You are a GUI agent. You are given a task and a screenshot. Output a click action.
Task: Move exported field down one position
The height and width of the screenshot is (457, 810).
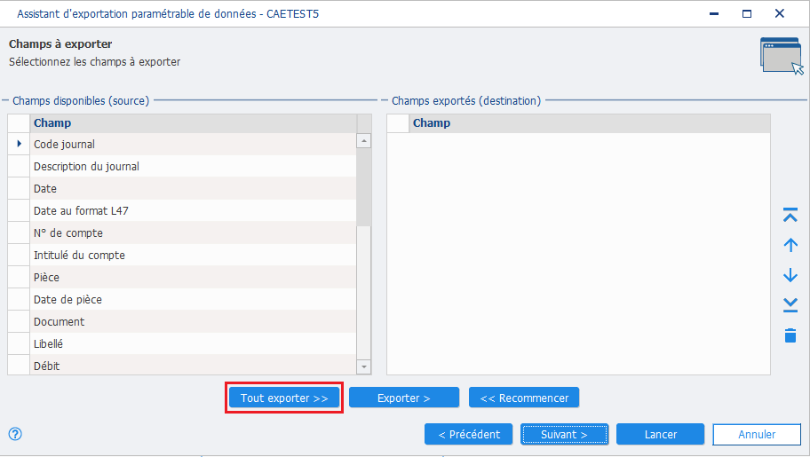tap(790, 275)
